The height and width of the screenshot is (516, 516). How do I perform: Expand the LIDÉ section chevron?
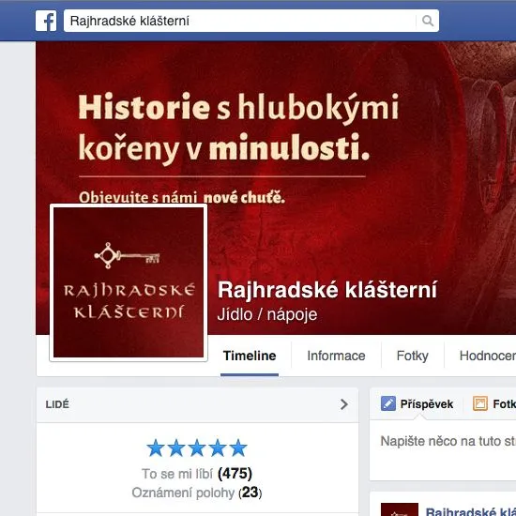coord(344,404)
